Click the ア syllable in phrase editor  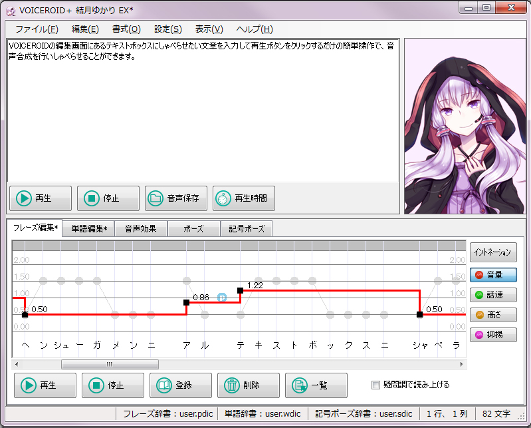pyautogui.click(x=186, y=345)
